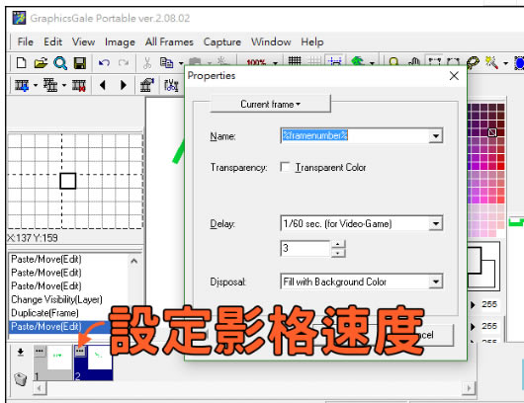Click the Current frame button
The height and width of the screenshot is (403, 524).
click(x=270, y=104)
